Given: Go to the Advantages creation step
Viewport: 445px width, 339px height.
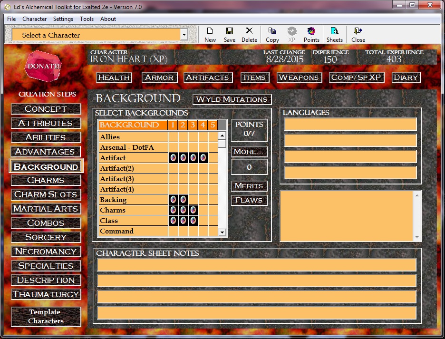Looking at the screenshot, I should 46,152.
